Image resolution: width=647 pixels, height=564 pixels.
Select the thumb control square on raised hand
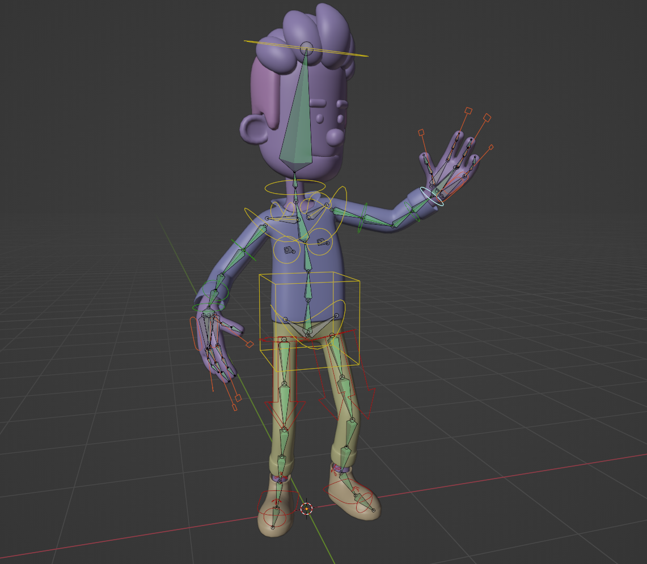coord(421,133)
